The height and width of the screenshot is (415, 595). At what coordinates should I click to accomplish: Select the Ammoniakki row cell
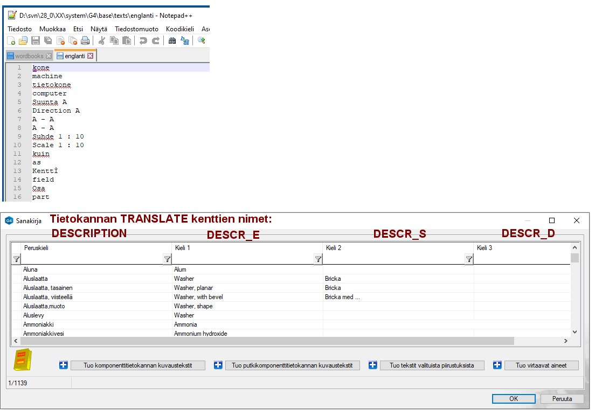click(38, 324)
